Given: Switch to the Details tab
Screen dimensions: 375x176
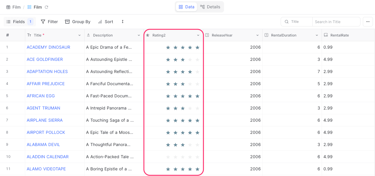Looking at the screenshot, I should [x=210, y=7].
